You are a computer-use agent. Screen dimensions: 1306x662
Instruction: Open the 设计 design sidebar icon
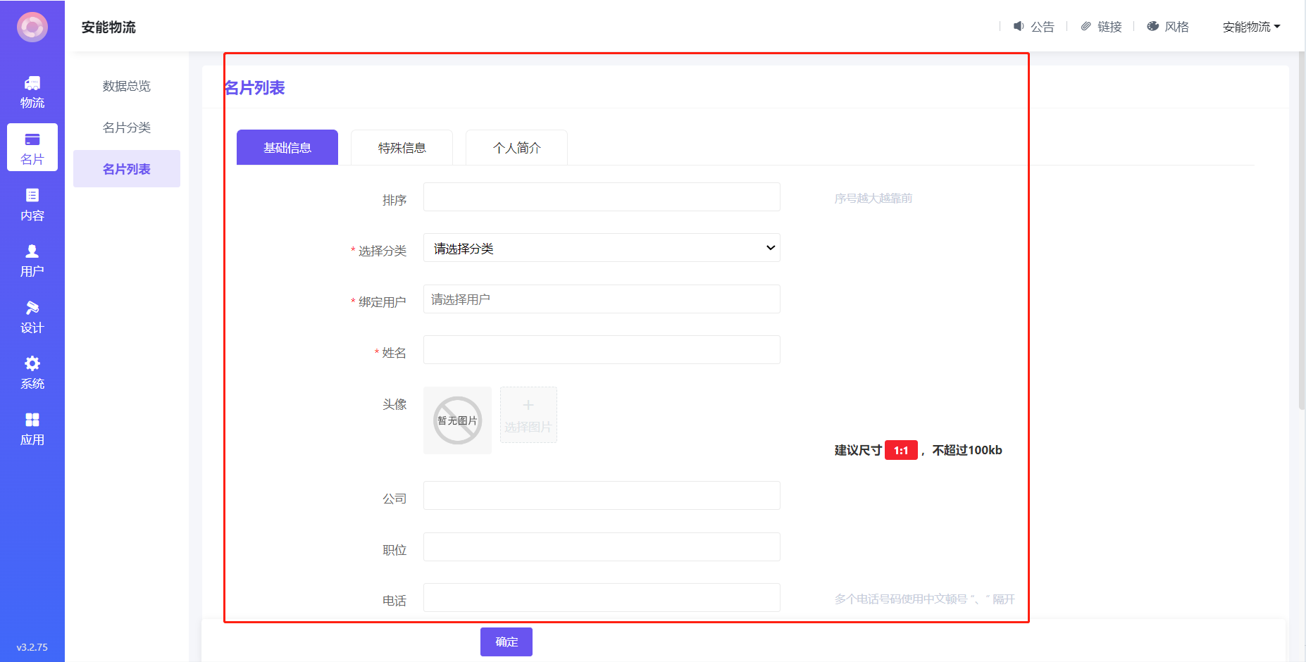click(x=32, y=316)
